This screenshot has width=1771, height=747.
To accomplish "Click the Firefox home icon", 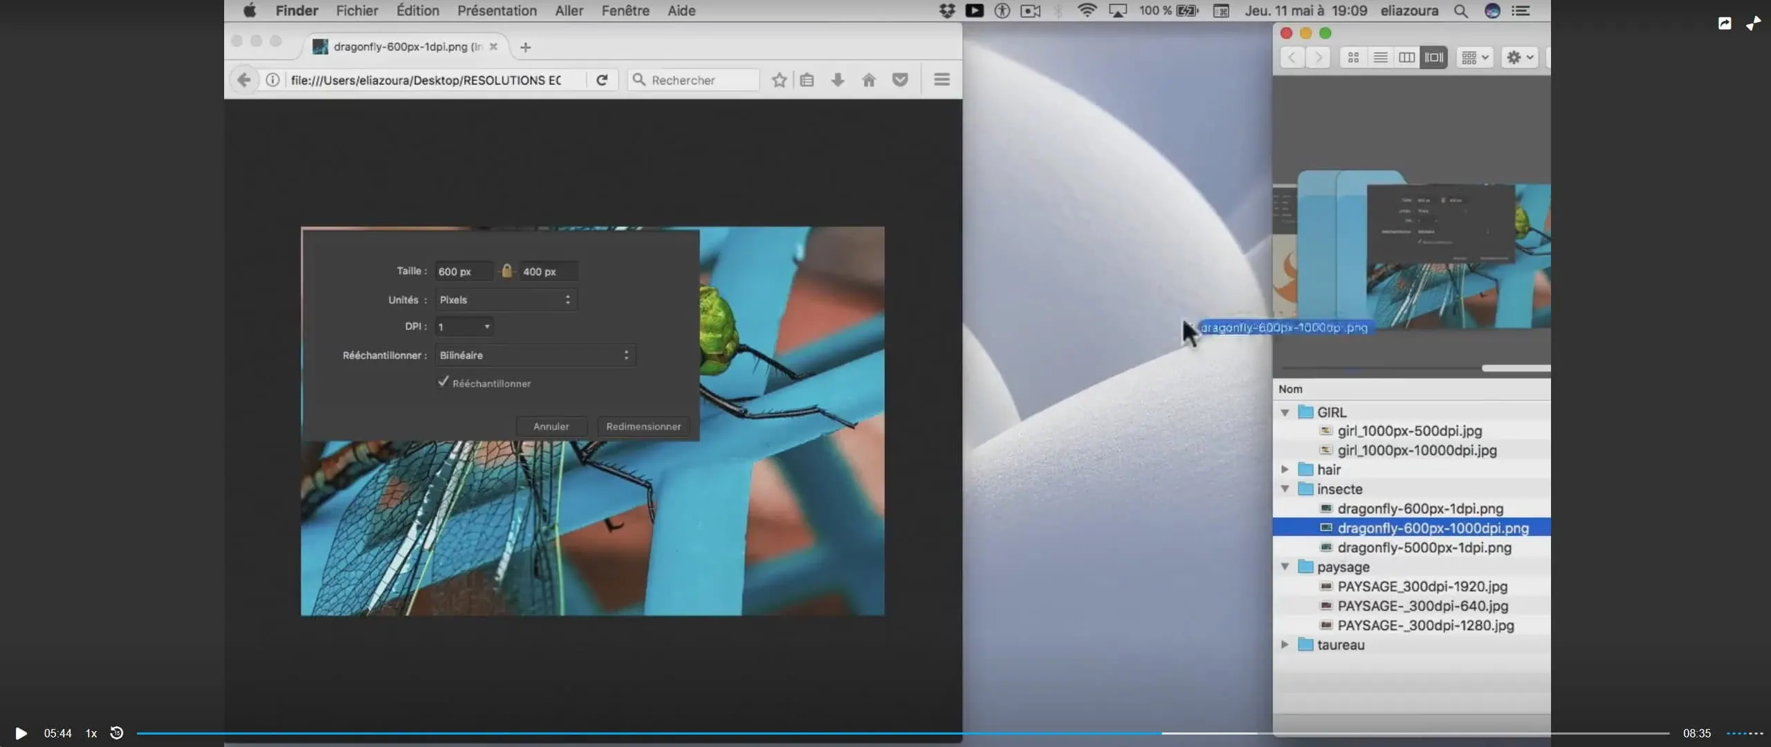I will (x=869, y=80).
